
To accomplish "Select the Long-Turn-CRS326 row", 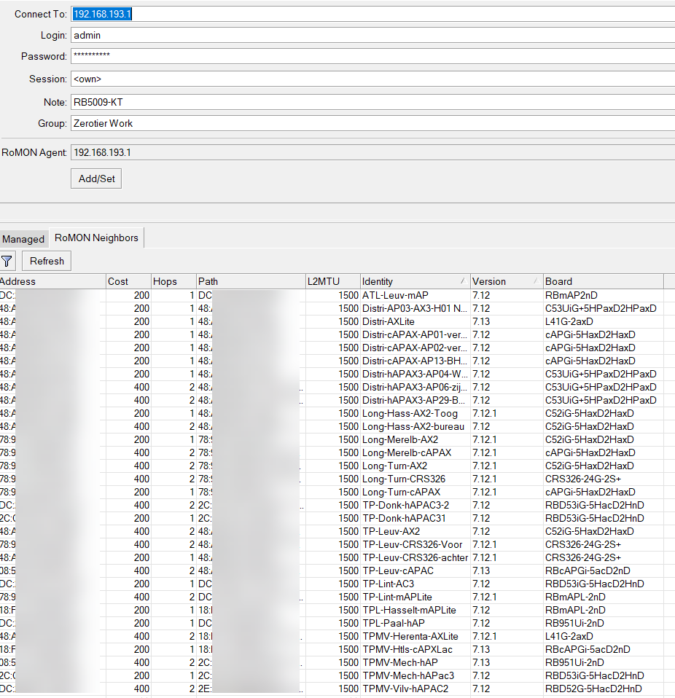I will coord(337,479).
